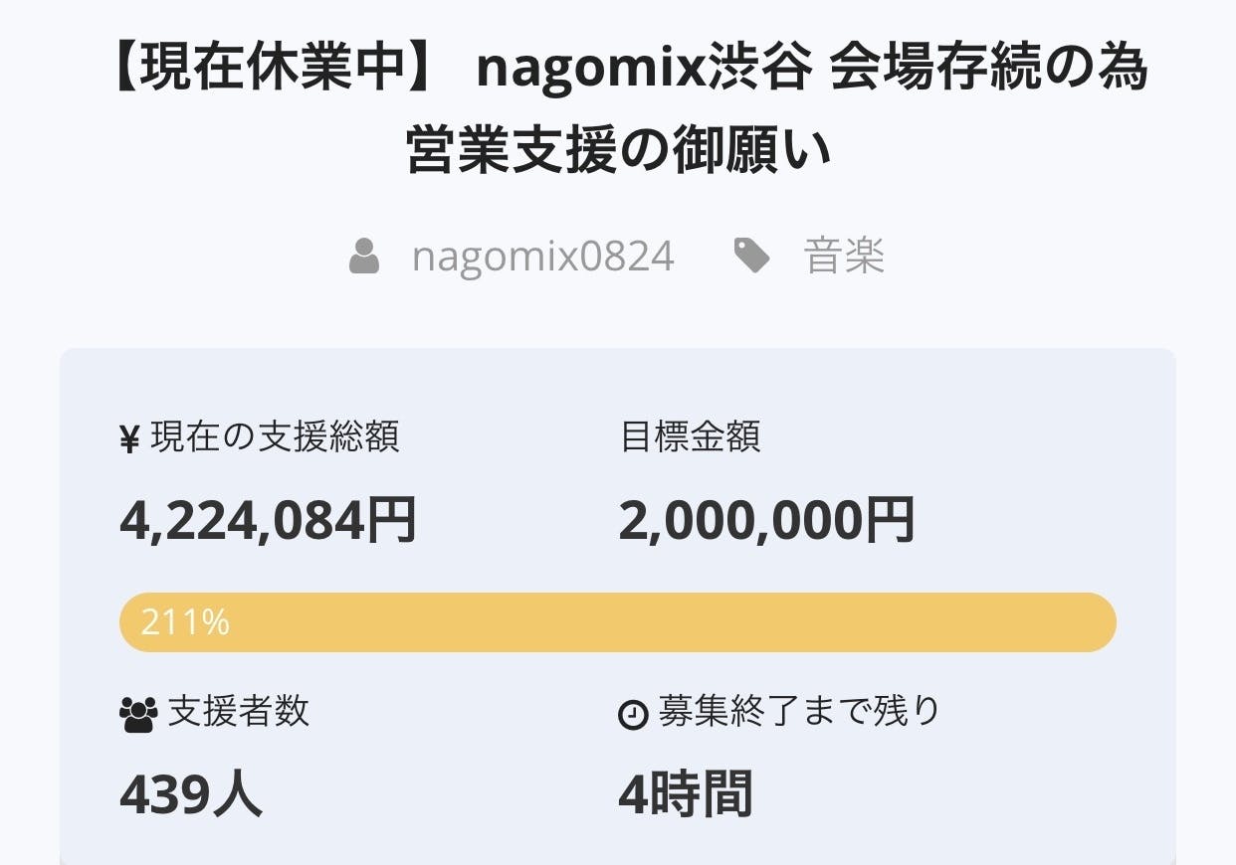Click the supporters group icon
The height and width of the screenshot is (865, 1236).
coord(138,714)
